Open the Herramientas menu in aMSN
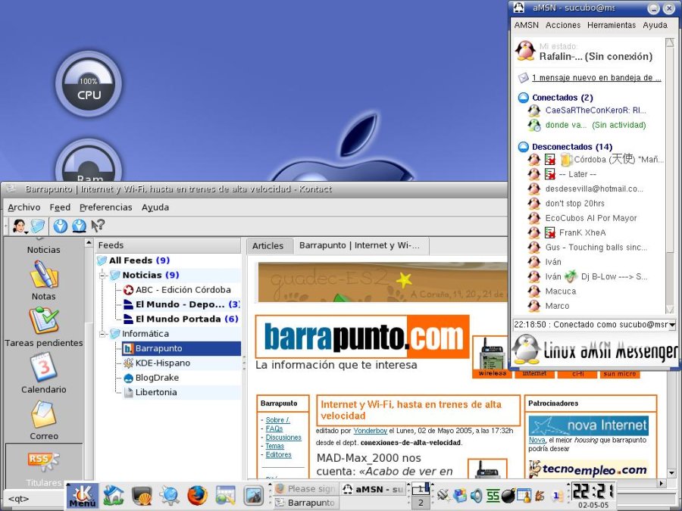The width and height of the screenshot is (682, 511). (612, 25)
